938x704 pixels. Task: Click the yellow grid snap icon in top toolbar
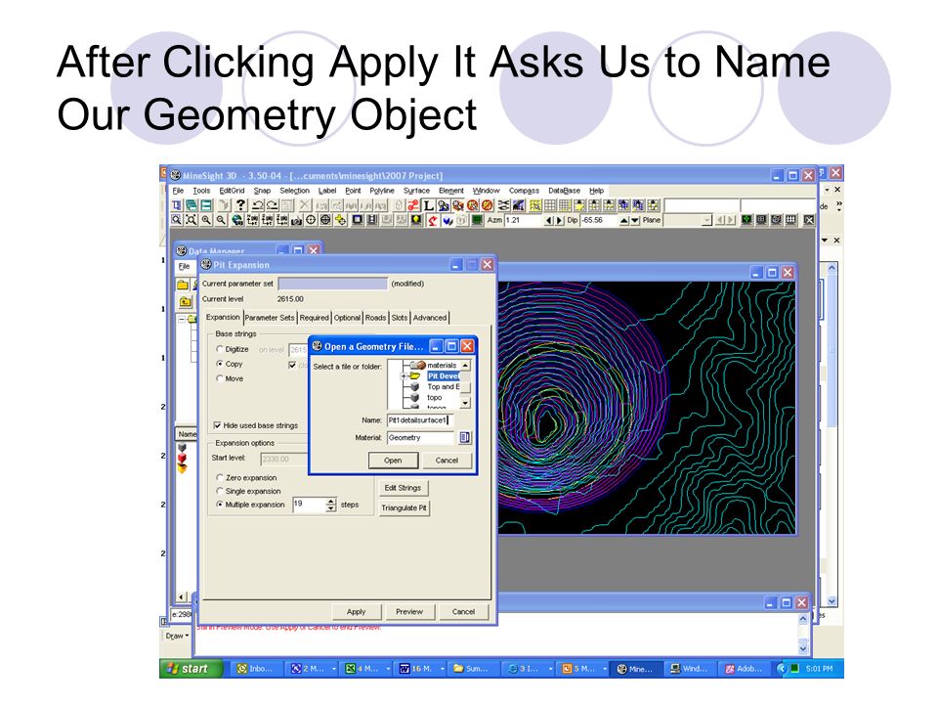point(534,205)
